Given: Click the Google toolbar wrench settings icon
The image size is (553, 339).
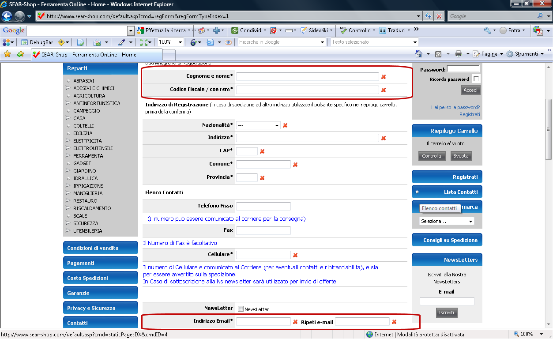Looking at the screenshot, I should click(x=487, y=30).
